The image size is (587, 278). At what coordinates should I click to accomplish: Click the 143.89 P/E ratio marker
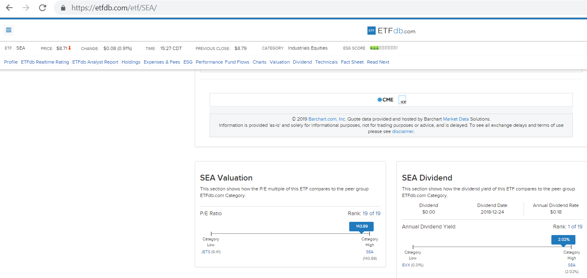click(361, 226)
